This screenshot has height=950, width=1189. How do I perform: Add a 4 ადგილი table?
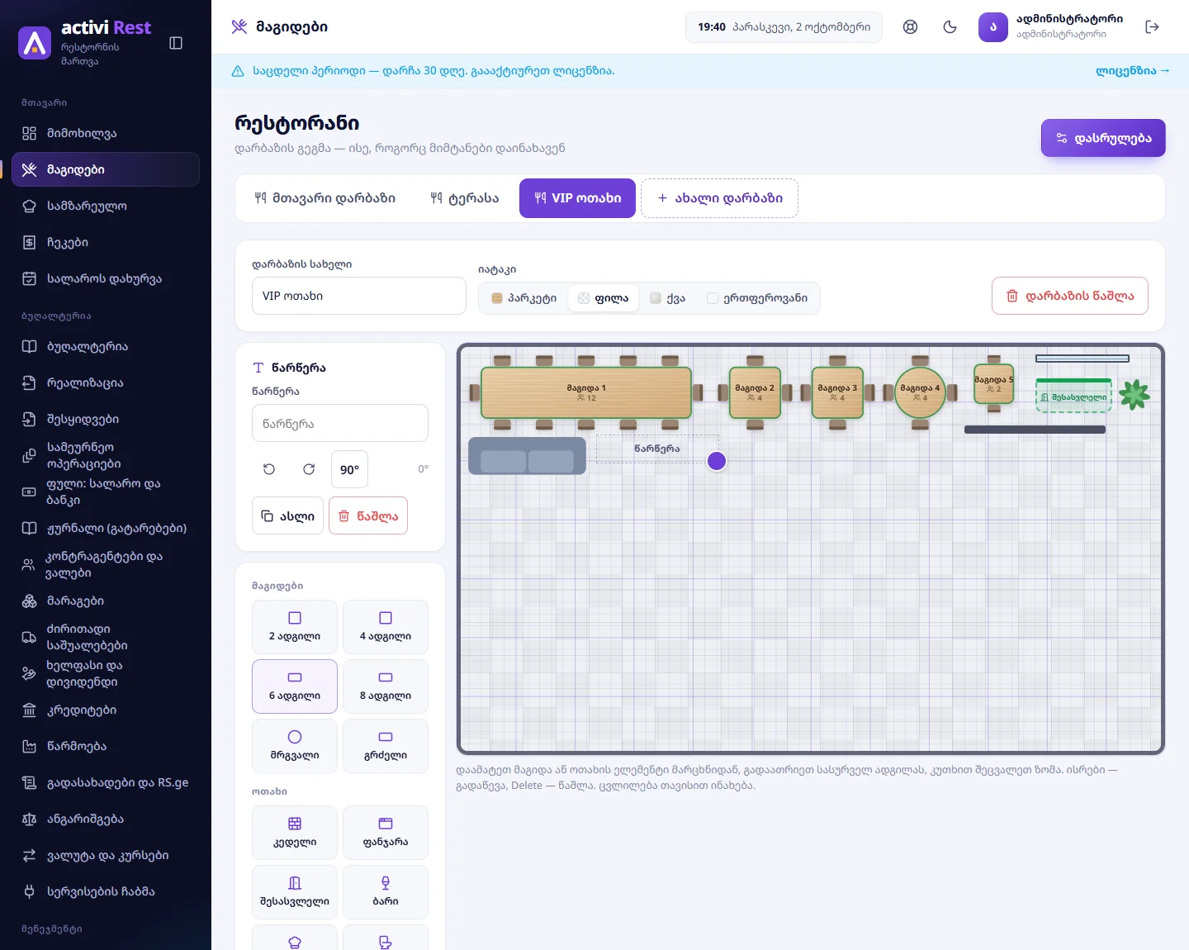386,627
